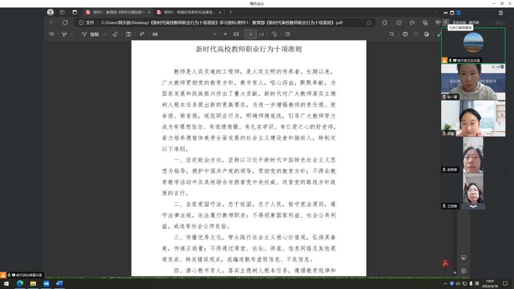The height and width of the screenshot is (289, 514).
Task: Toggle fit-to-width page view
Action: click(236, 34)
